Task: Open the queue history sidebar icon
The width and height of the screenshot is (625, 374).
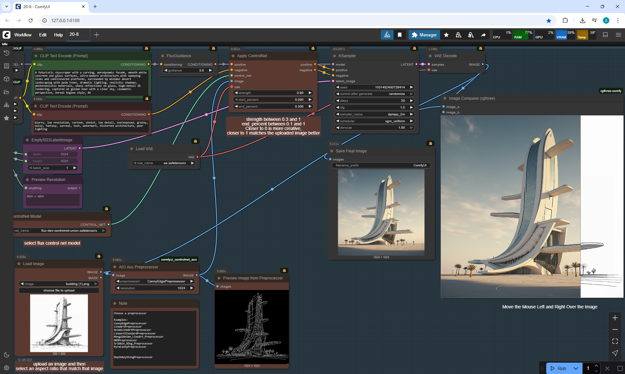Action: (6, 53)
